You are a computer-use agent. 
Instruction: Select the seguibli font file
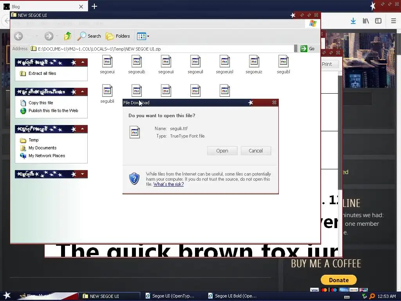click(107, 94)
